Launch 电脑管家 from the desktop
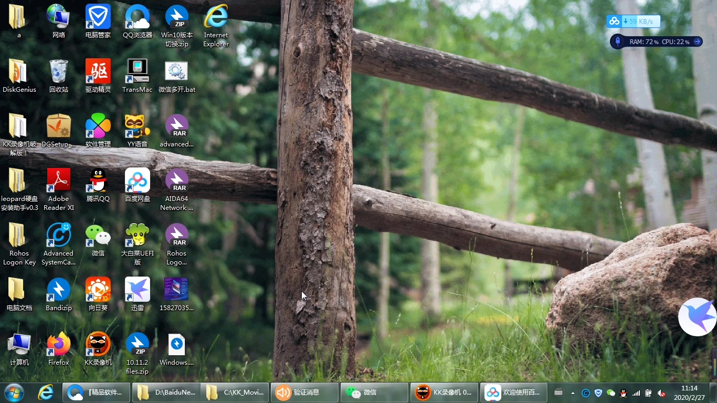717x403 pixels. point(98,22)
